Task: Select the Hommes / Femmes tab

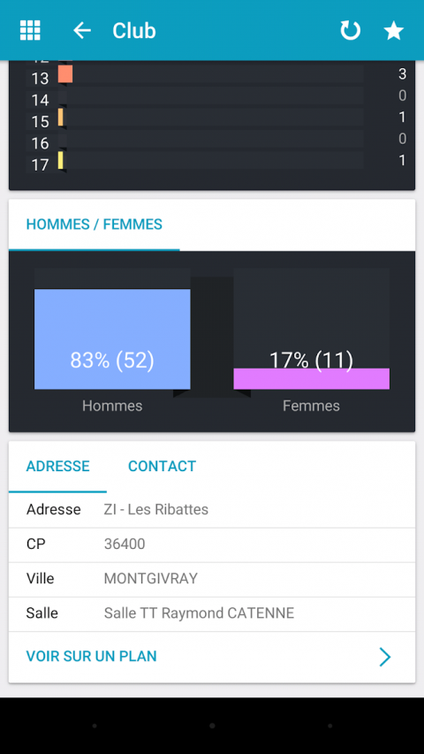Action: [95, 225]
